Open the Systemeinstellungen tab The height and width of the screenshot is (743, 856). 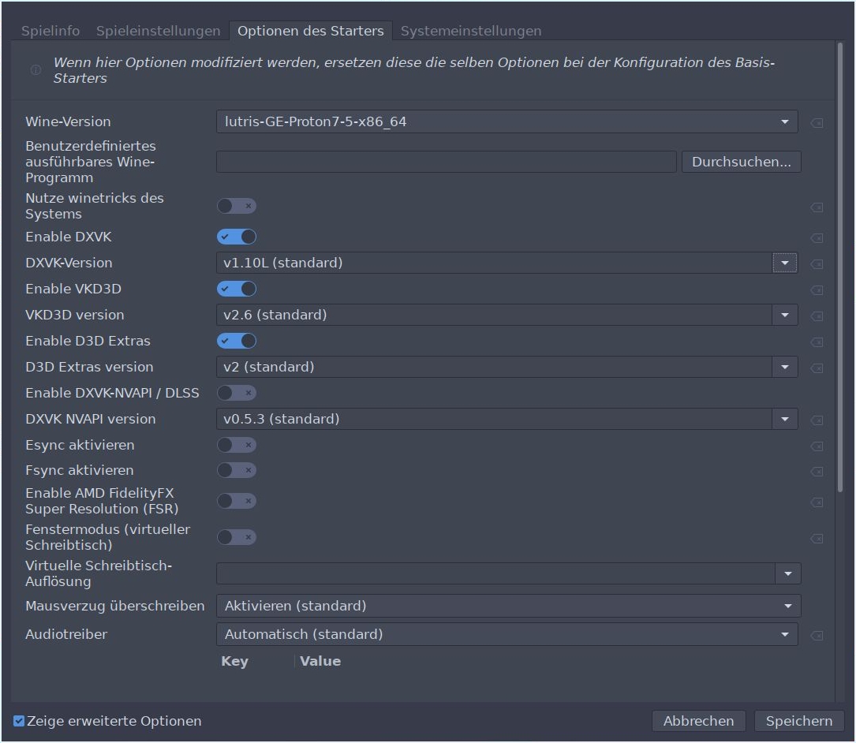pos(471,31)
